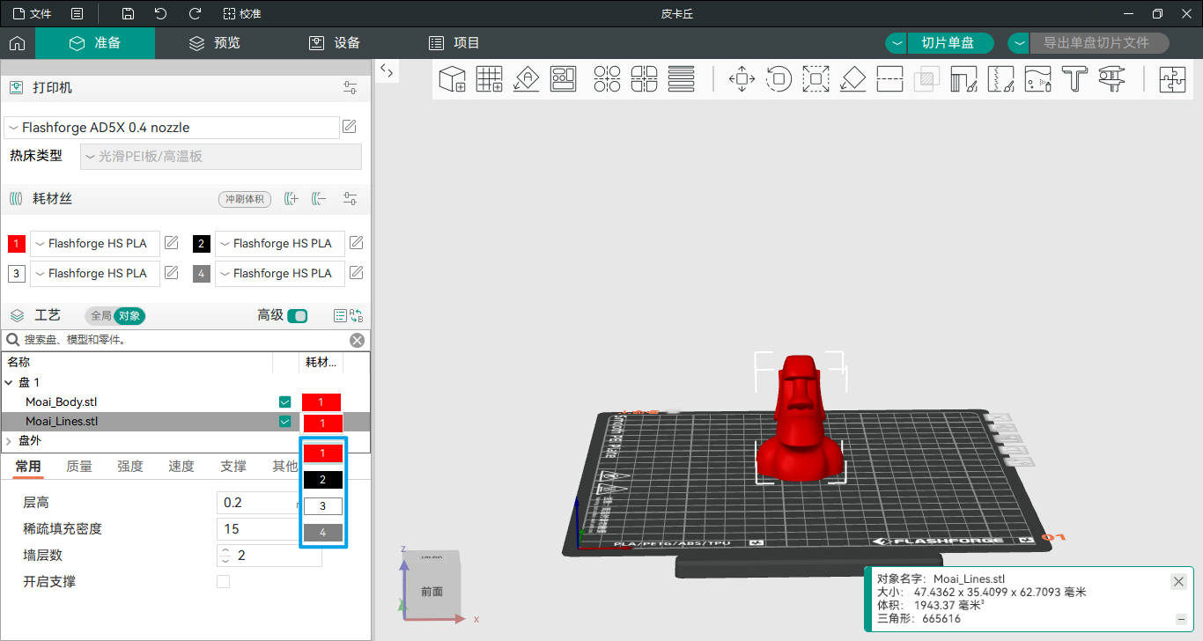Edit filament 1 preset pencil icon
The image size is (1203, 641).
[172, 243]
